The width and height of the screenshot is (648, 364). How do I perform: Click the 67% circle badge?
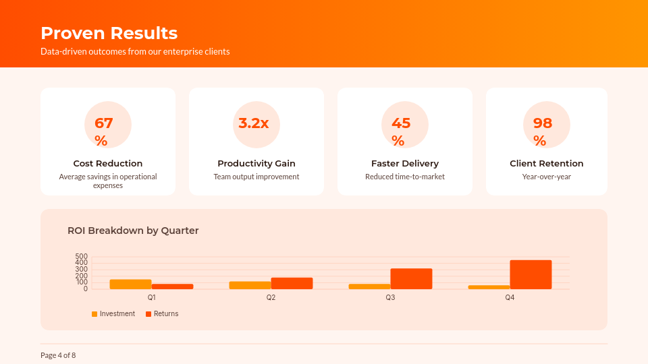tap(108, 125)
